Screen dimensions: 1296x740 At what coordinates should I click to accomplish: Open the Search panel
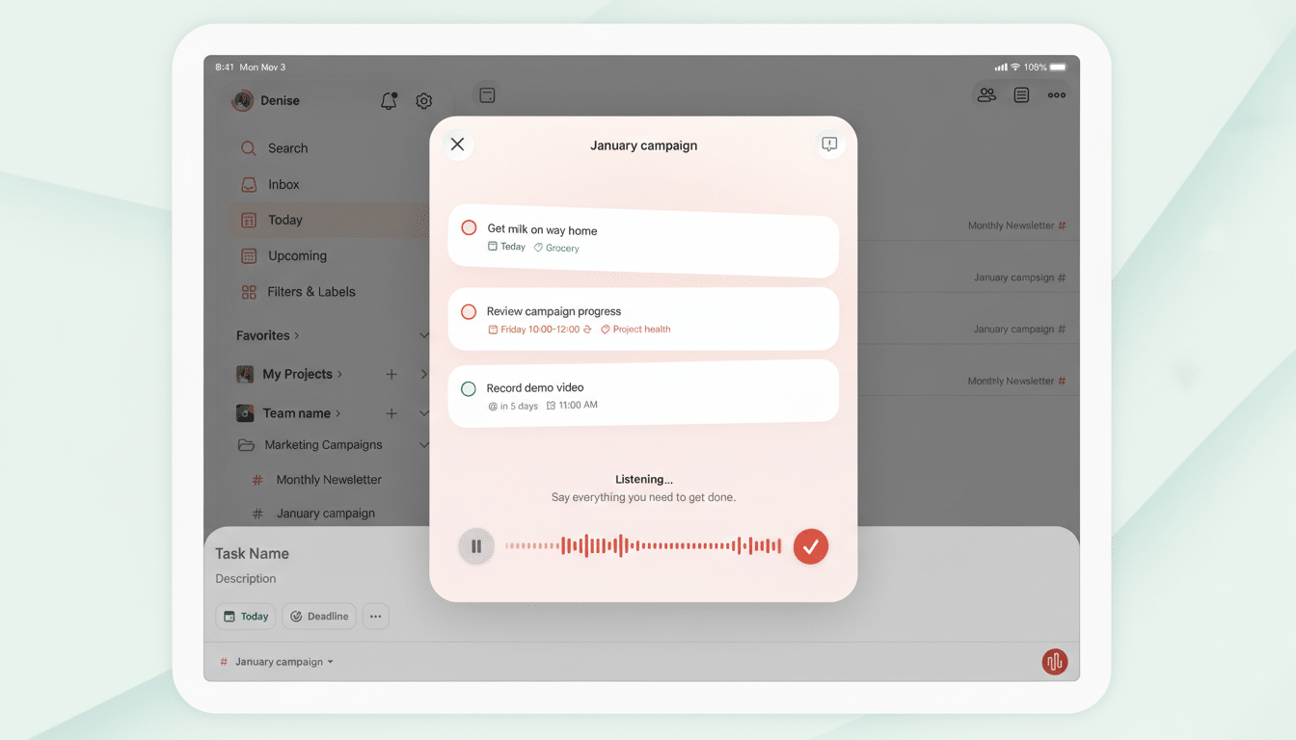286,147
